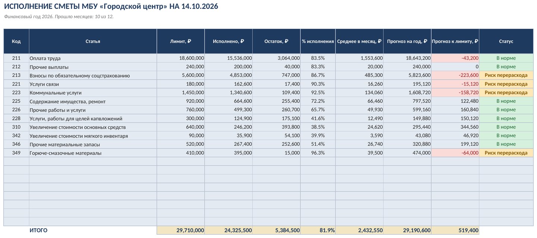Select red cell '-15,120'

tap(455, 84)
